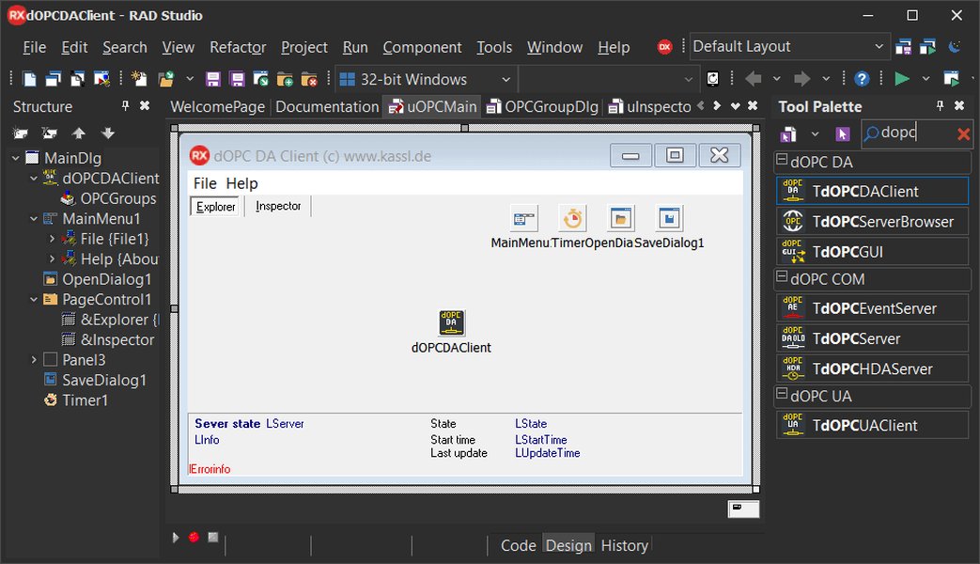Open the Default Layout dropdown

coord(879,46)
